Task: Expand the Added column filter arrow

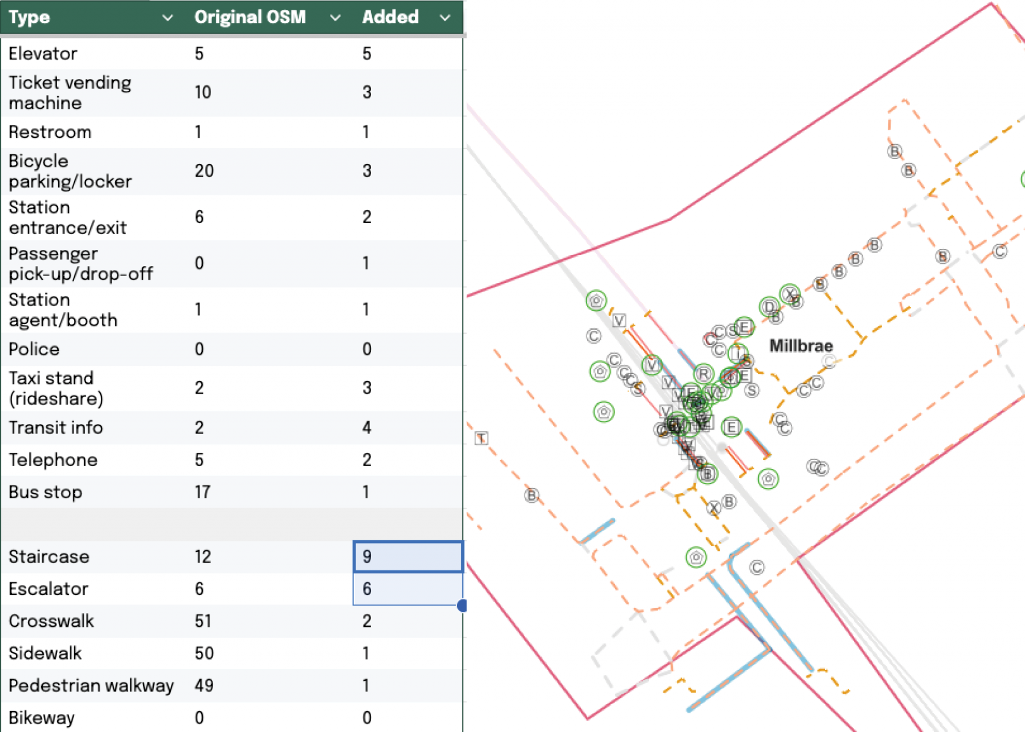Action: click(445, 18)
